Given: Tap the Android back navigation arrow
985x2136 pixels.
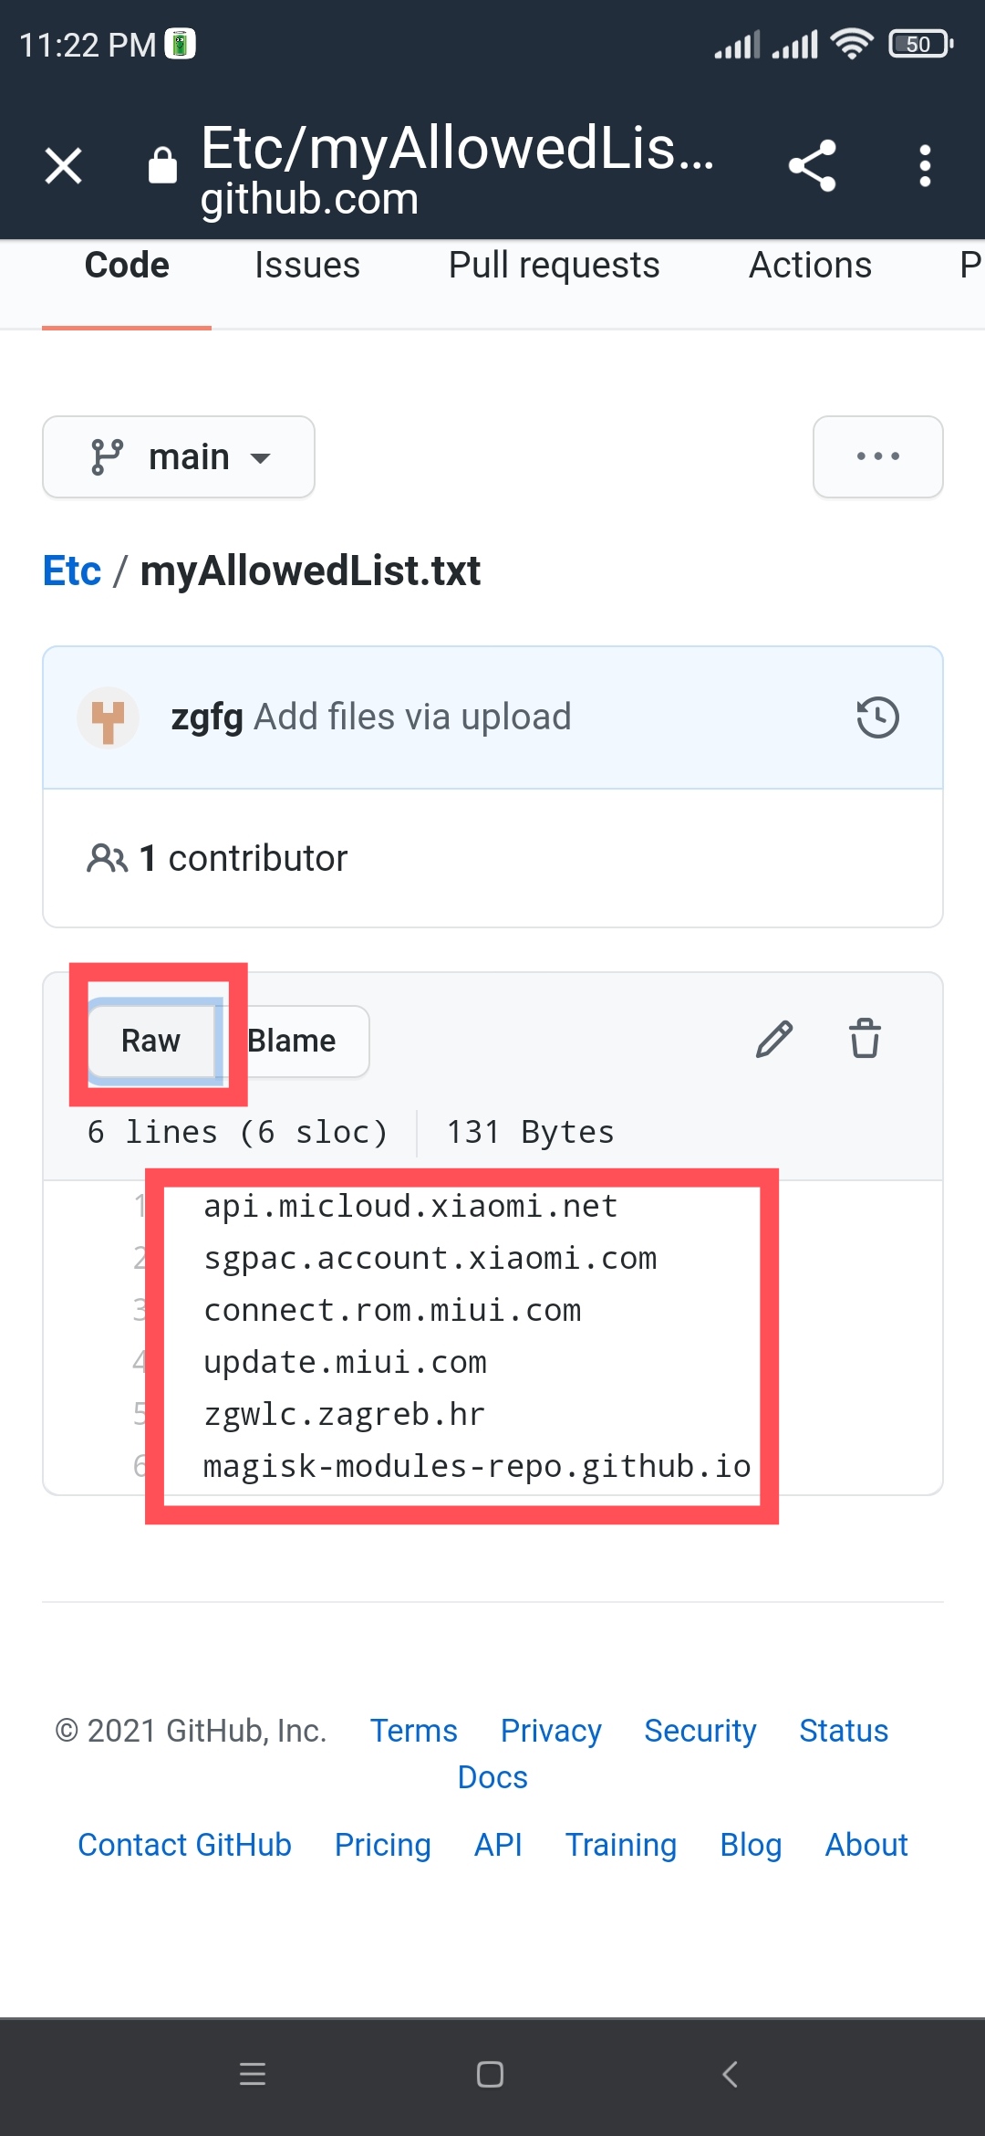Looking at the screenshot, I should (x=730, y=2074).
